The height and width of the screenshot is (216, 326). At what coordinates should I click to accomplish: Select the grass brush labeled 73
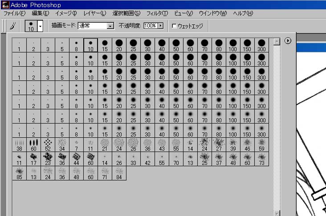(261, 159)
